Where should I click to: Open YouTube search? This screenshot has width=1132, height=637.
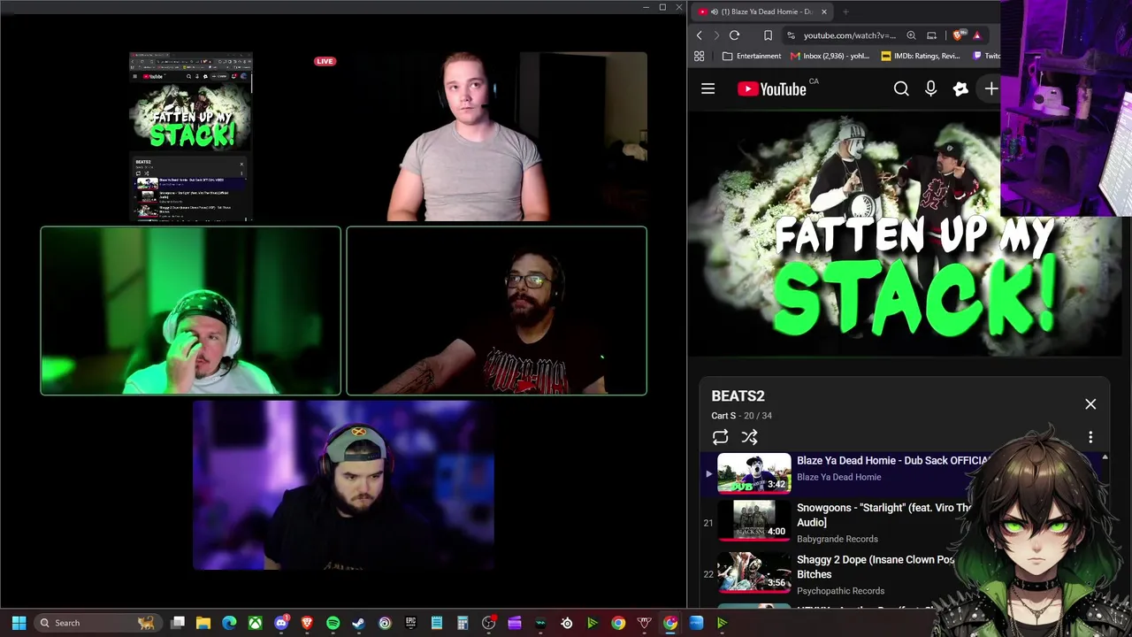(901, 88)
